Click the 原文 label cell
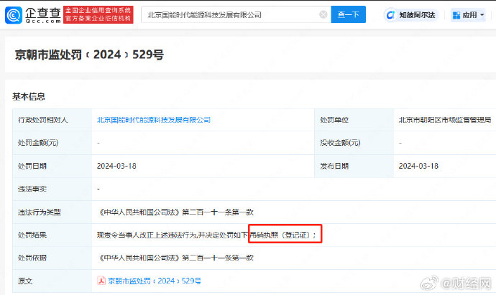This screenshot has height=295, width=496. coord(52,281)
